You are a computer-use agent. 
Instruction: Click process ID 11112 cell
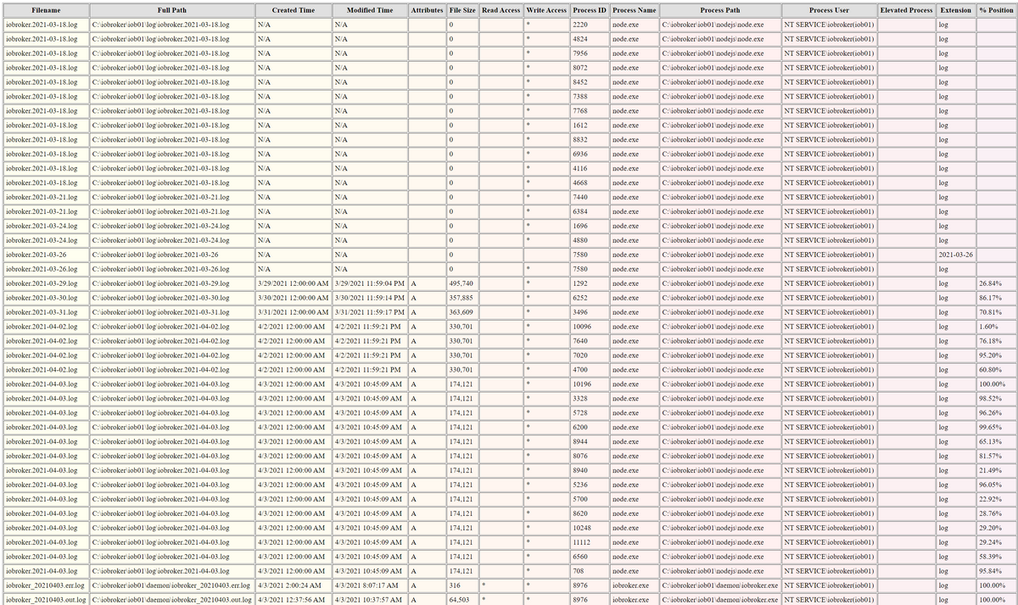(590, 542)
